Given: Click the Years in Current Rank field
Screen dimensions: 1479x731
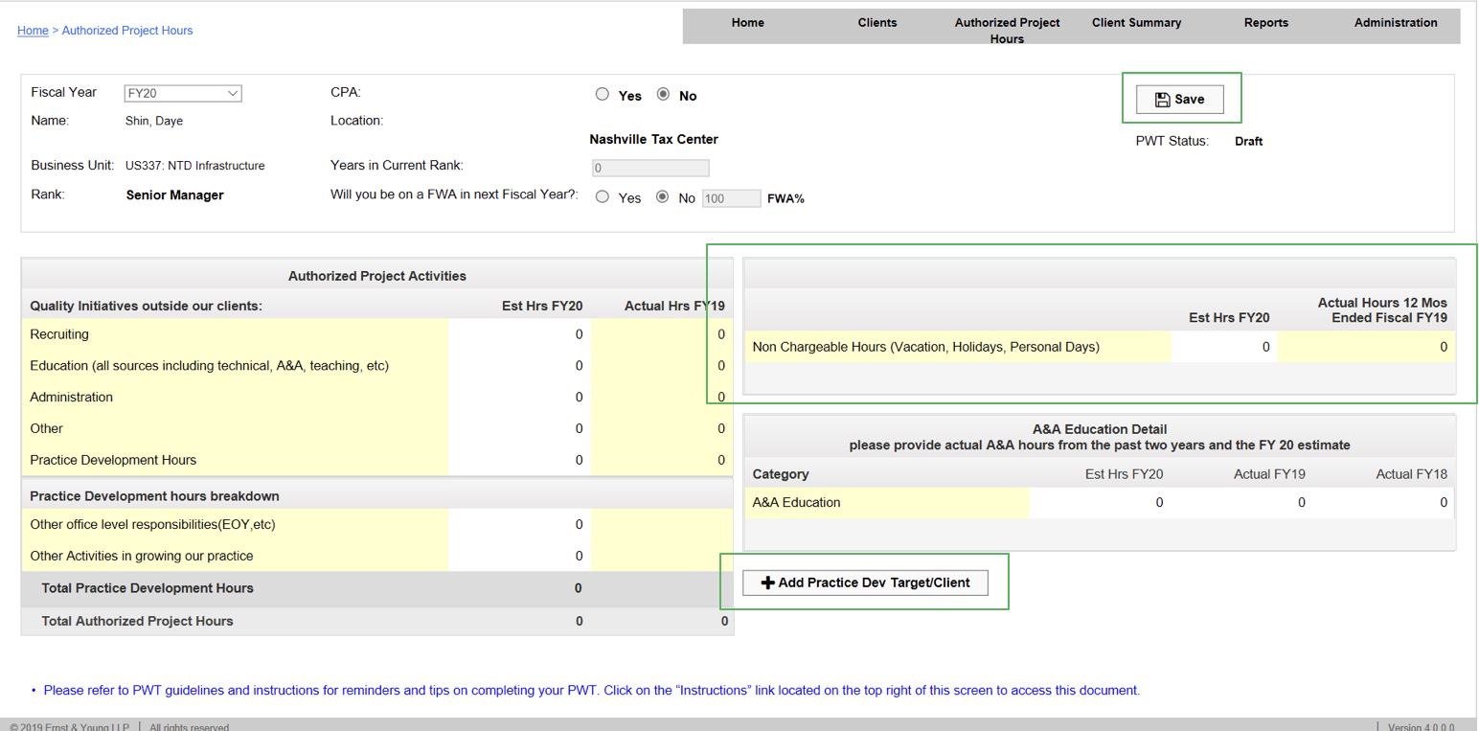Looking at the screenshot, I should [650, 168].
